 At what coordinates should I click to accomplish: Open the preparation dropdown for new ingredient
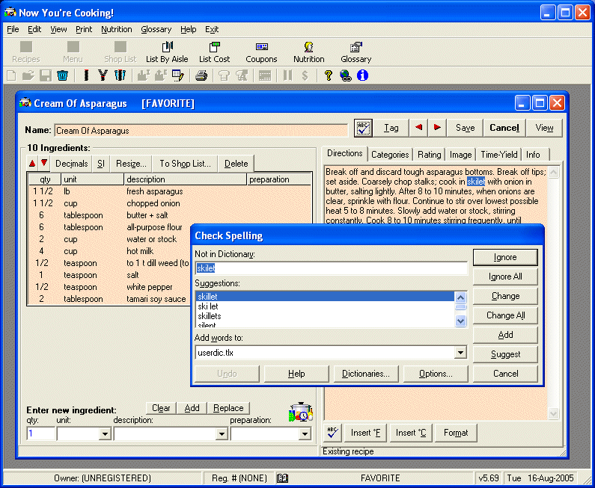pos(305,433)
